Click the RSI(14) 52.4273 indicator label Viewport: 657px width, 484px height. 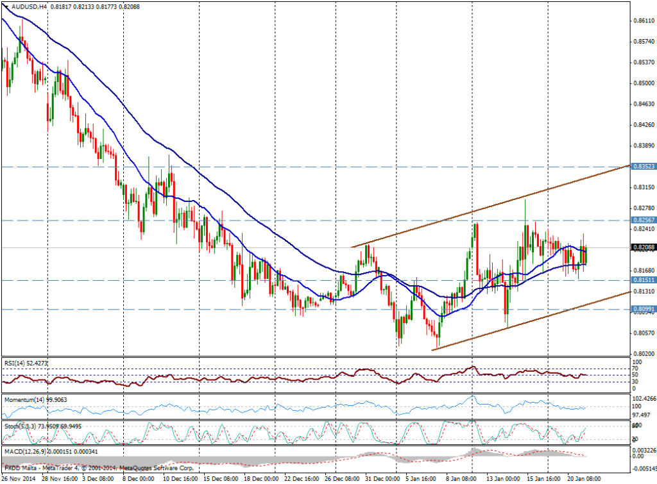tap(26, 362)
